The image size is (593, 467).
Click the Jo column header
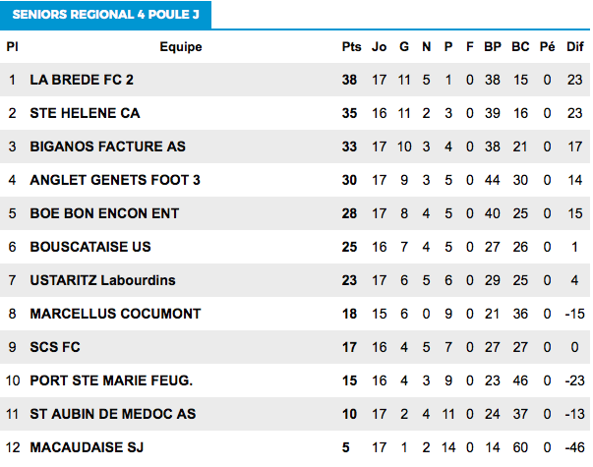(x=379, y=47)
